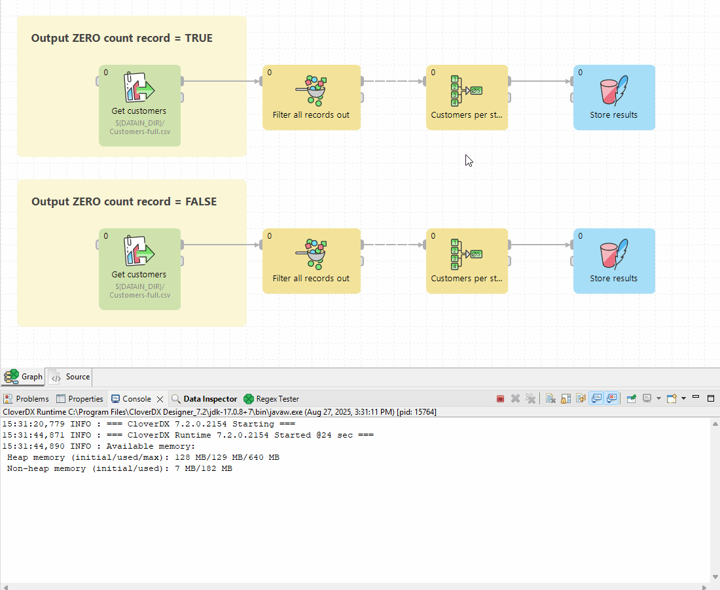
Task: Open the Display Selected Console dropdown arrow
Action: tap(658, 398)
